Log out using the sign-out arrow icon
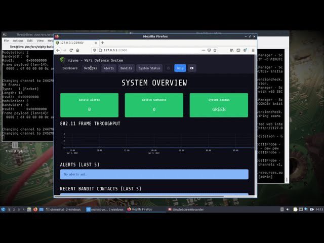 pyautogui.click(x=192, y=68)
